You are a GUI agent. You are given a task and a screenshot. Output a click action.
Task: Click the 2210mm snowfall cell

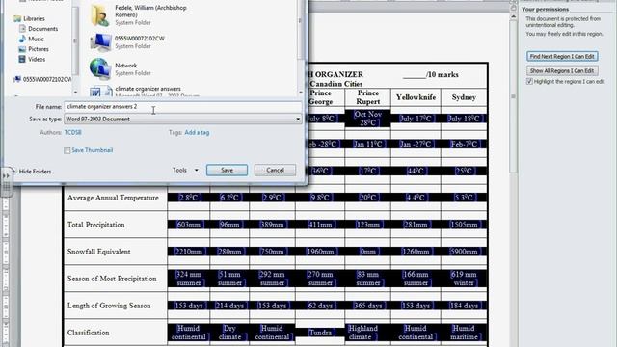point(189,252)
